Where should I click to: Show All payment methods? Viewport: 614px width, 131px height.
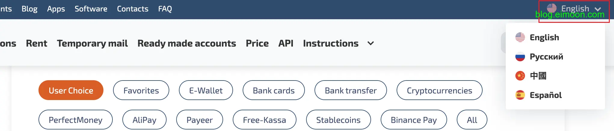tap(472, 120)
